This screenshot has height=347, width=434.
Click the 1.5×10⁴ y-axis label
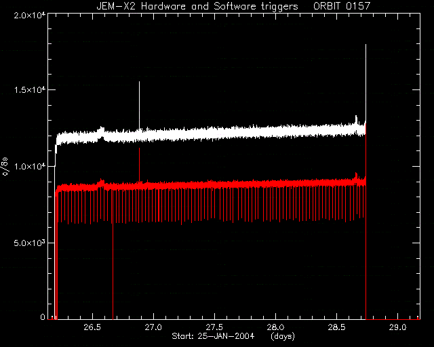coord(30,89)
